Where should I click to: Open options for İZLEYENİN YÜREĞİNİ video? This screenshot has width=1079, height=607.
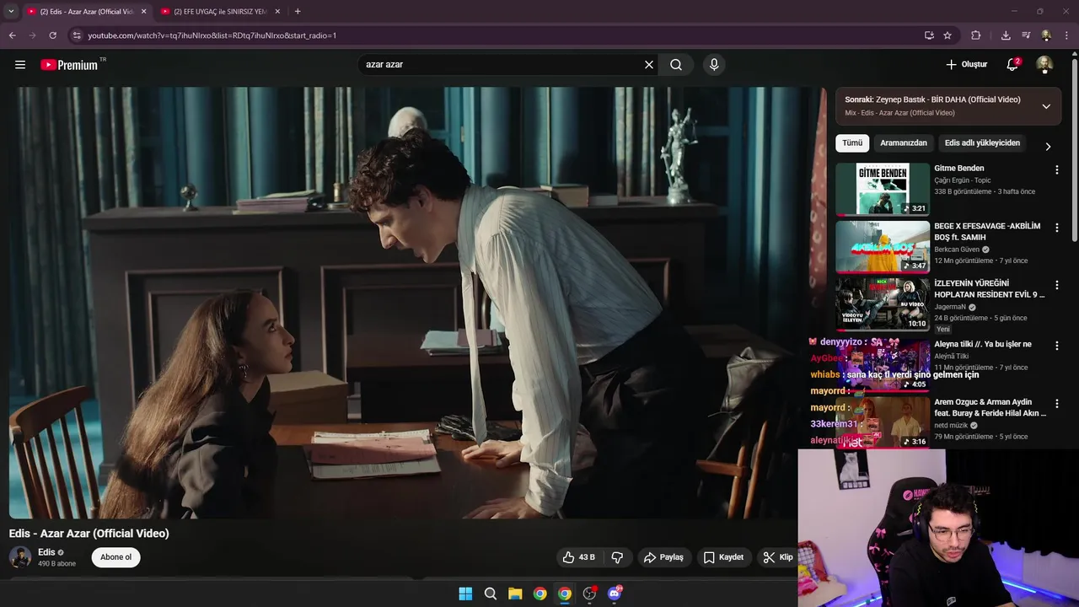1056,285
